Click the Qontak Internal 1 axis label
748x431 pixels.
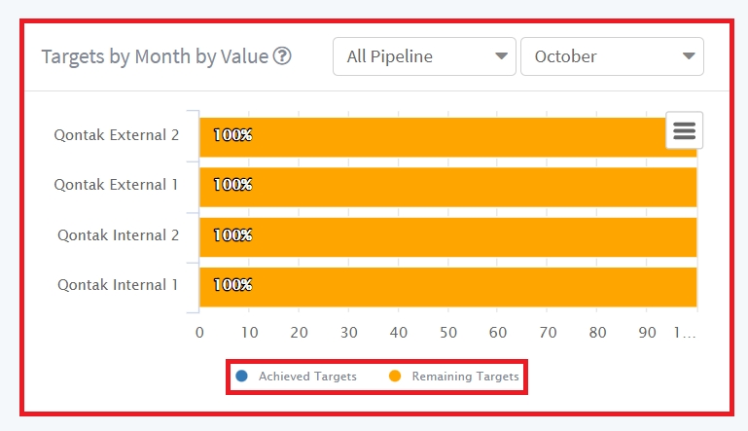pyautogui.click(x=118, y=285)
